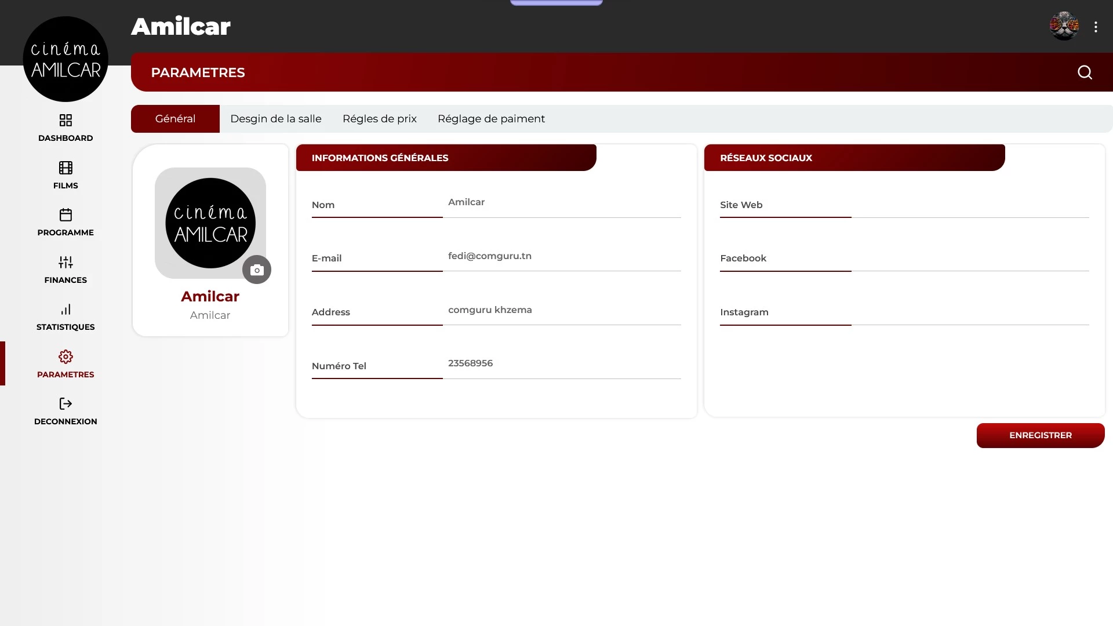The width and height of the screenshot is (1113, 626).
Task: Click the E-mail label
Action: [x=326, y=258]
